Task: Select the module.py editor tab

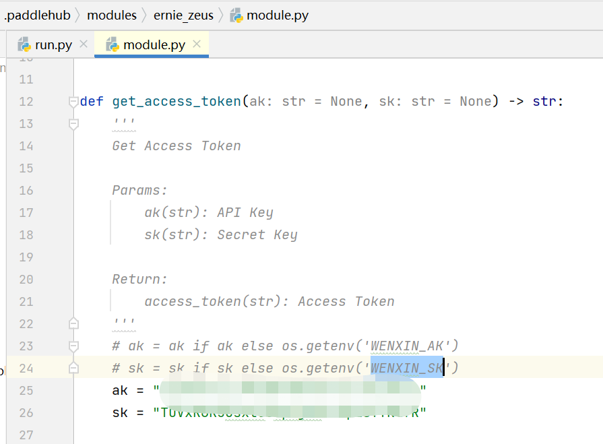Action: point(152,45)
